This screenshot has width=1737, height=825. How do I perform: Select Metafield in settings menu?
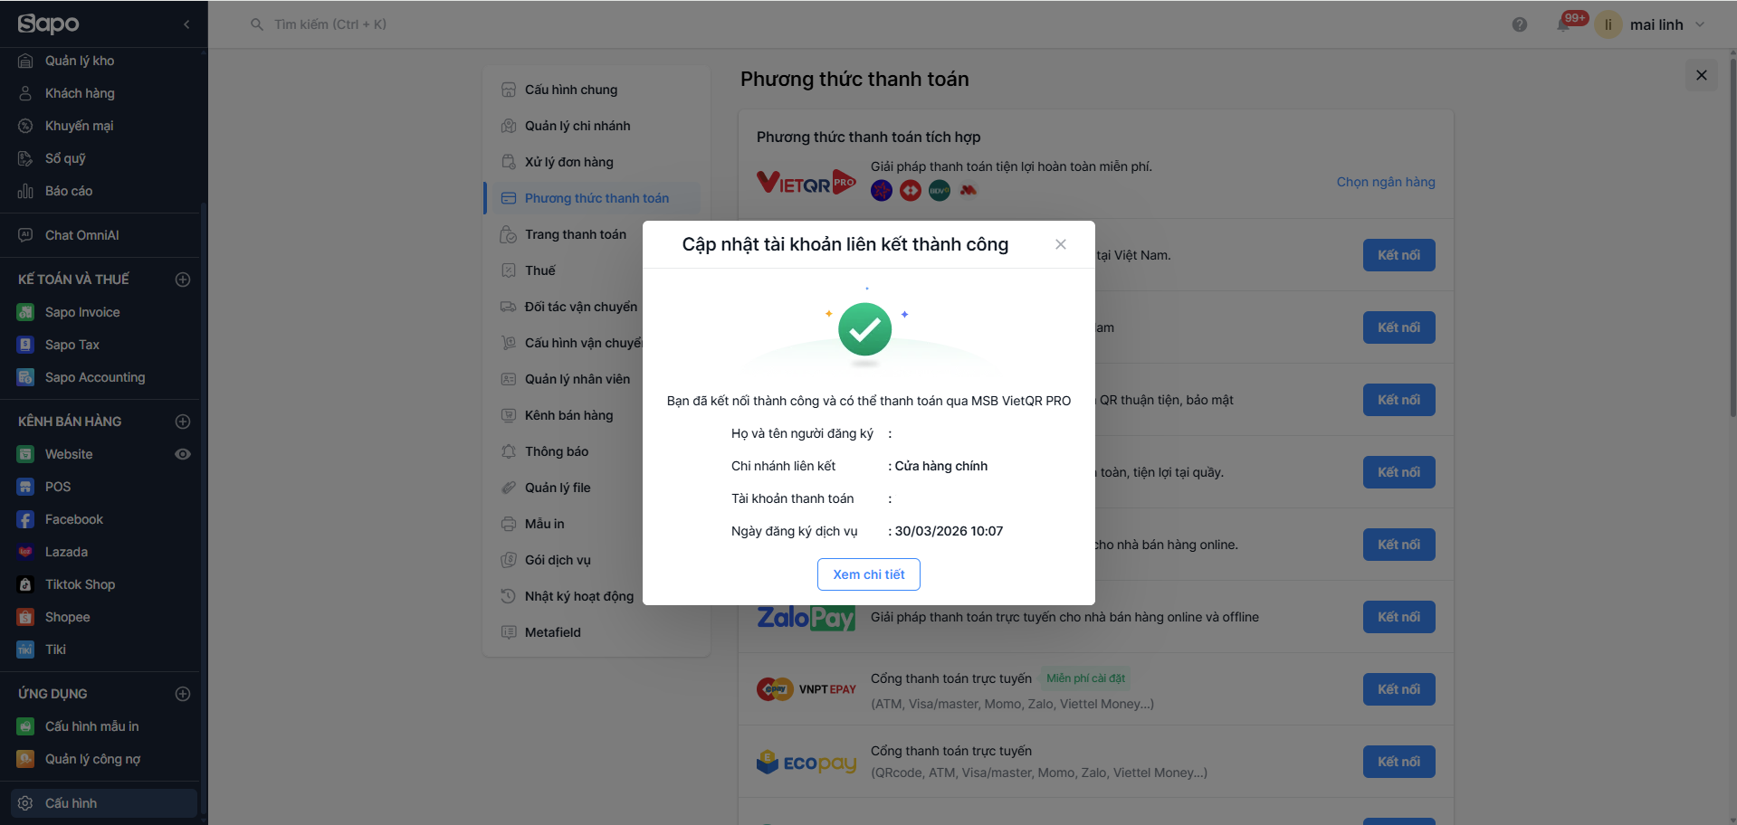[x=552, y=632]
